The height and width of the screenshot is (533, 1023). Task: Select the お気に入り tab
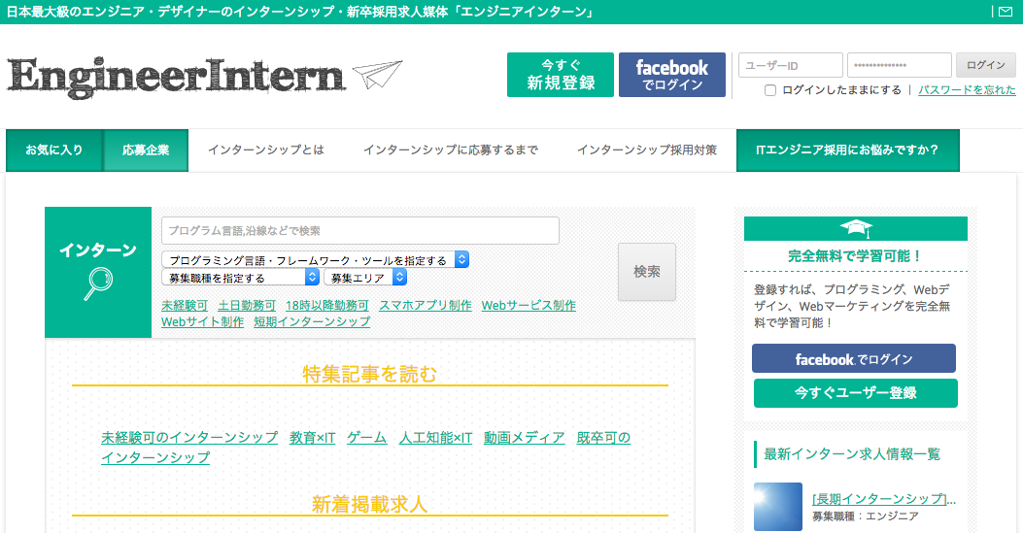coord(54,150)
